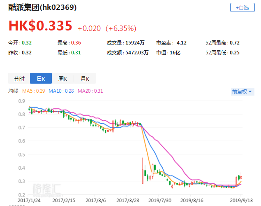261x206 pixels.
Task: Click the 市盈率 -4.12 value
Action: pyautogui.click(x=180, y=43)
